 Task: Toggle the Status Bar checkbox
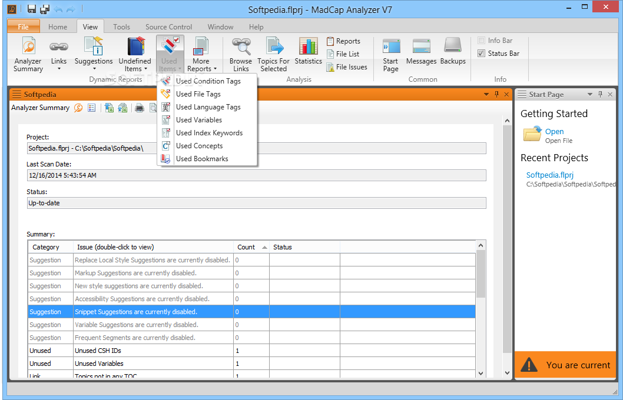click(482, 53)
